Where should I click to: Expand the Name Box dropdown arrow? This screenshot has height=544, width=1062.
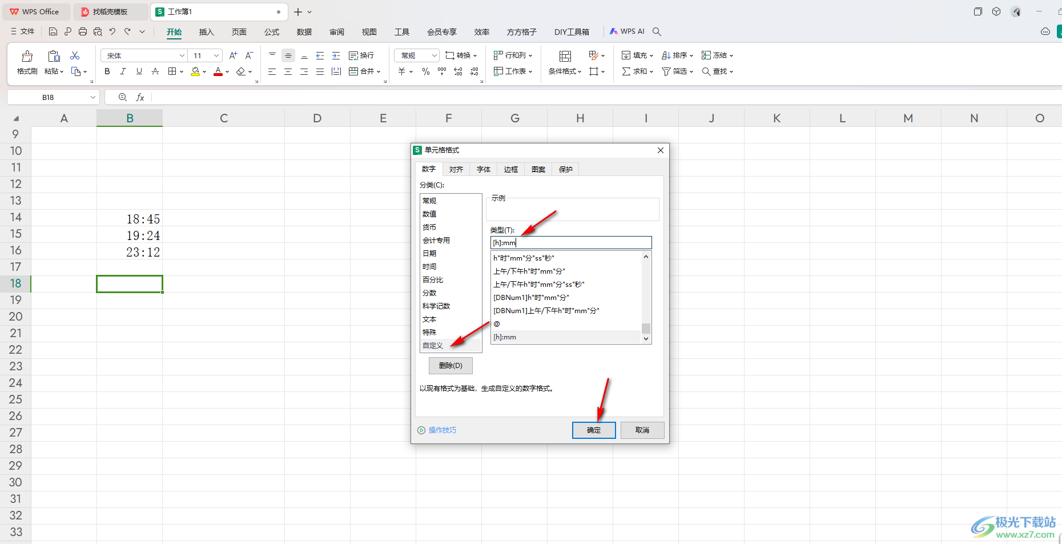point(93,97)
